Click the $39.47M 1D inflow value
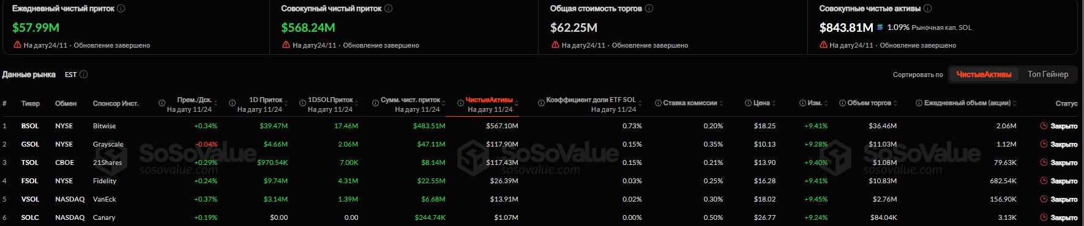Screen dimensions: 1084x226 click(x=274, y=126)
